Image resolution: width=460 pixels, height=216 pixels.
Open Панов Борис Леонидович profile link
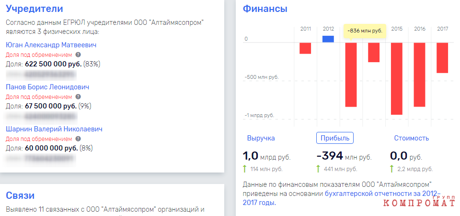pos(47,87)
